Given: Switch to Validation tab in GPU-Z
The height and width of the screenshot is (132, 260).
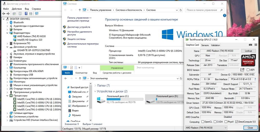Looking at the screenshot, I should (x=215, y=45).
